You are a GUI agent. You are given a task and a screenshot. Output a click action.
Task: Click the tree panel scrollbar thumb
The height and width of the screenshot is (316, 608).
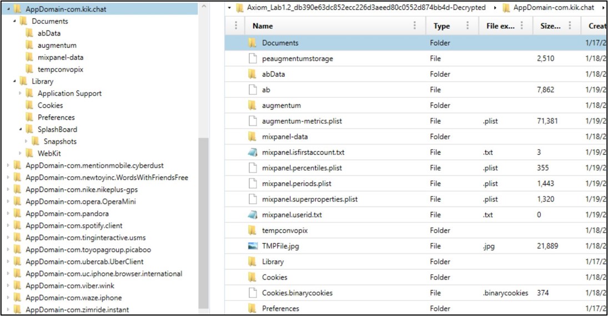point(204,223)
